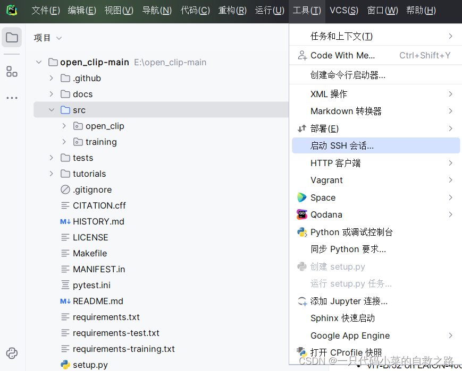Choose Sphinx 快速启动 menu item
The image size is (462, 371).
(376, 318)
